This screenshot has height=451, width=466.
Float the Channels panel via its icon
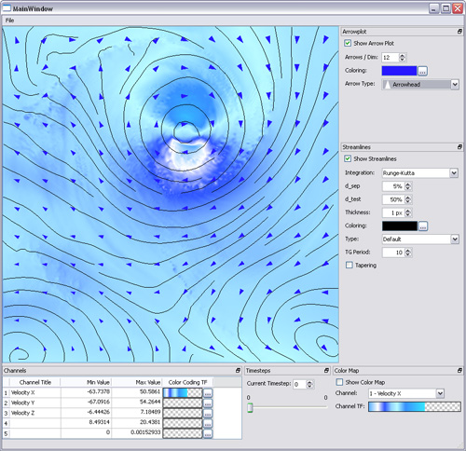pos(238,371)
